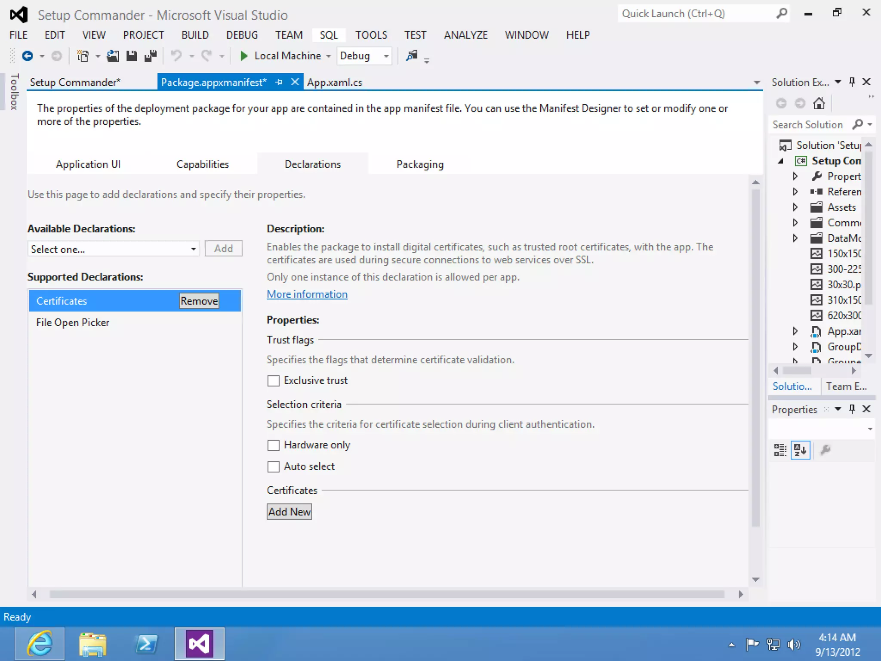Open the More information link

coord(307,294)
